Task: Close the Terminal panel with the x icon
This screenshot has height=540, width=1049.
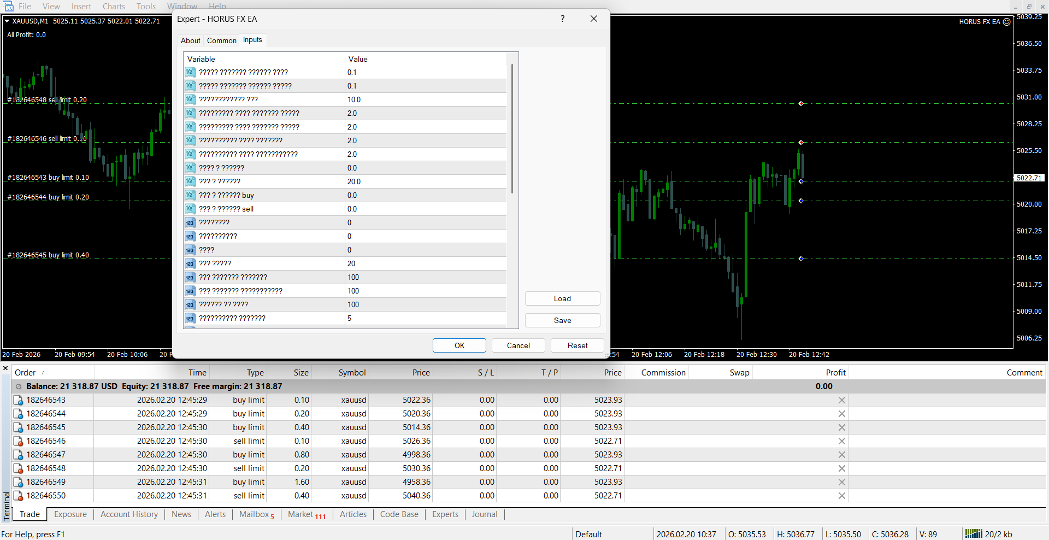Action: coord(5,368)
